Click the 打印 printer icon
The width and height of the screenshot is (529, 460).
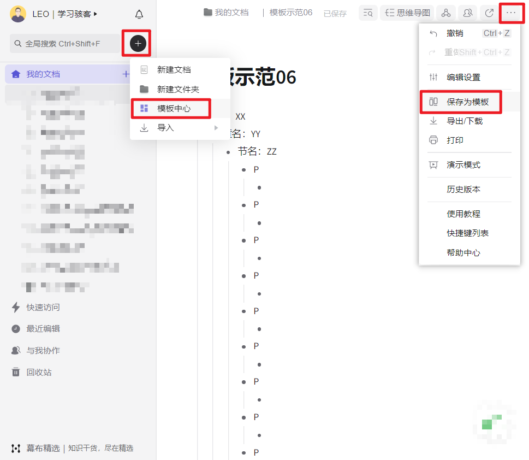click(433, 140)
